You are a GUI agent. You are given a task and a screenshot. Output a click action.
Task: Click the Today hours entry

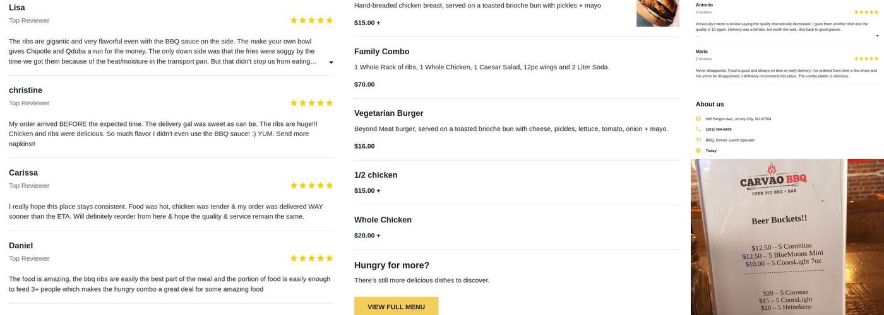(x=711, y=151)
